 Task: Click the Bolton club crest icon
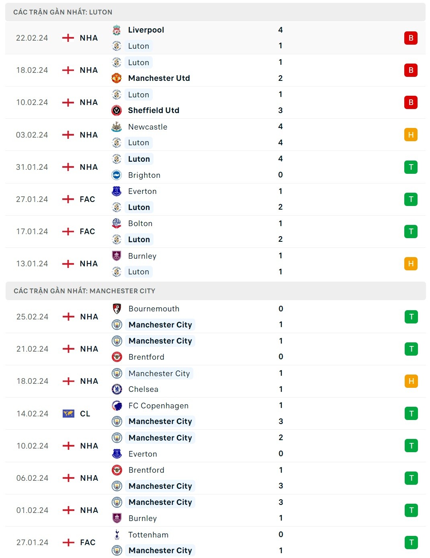117,223
